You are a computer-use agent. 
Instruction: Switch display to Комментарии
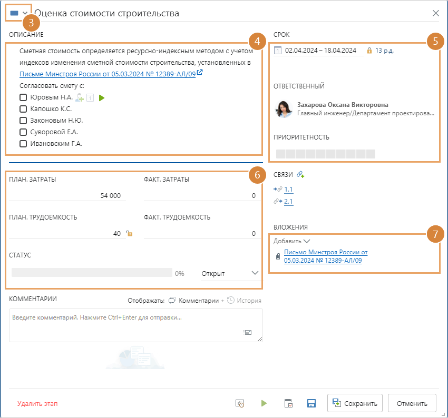point(193,301)
